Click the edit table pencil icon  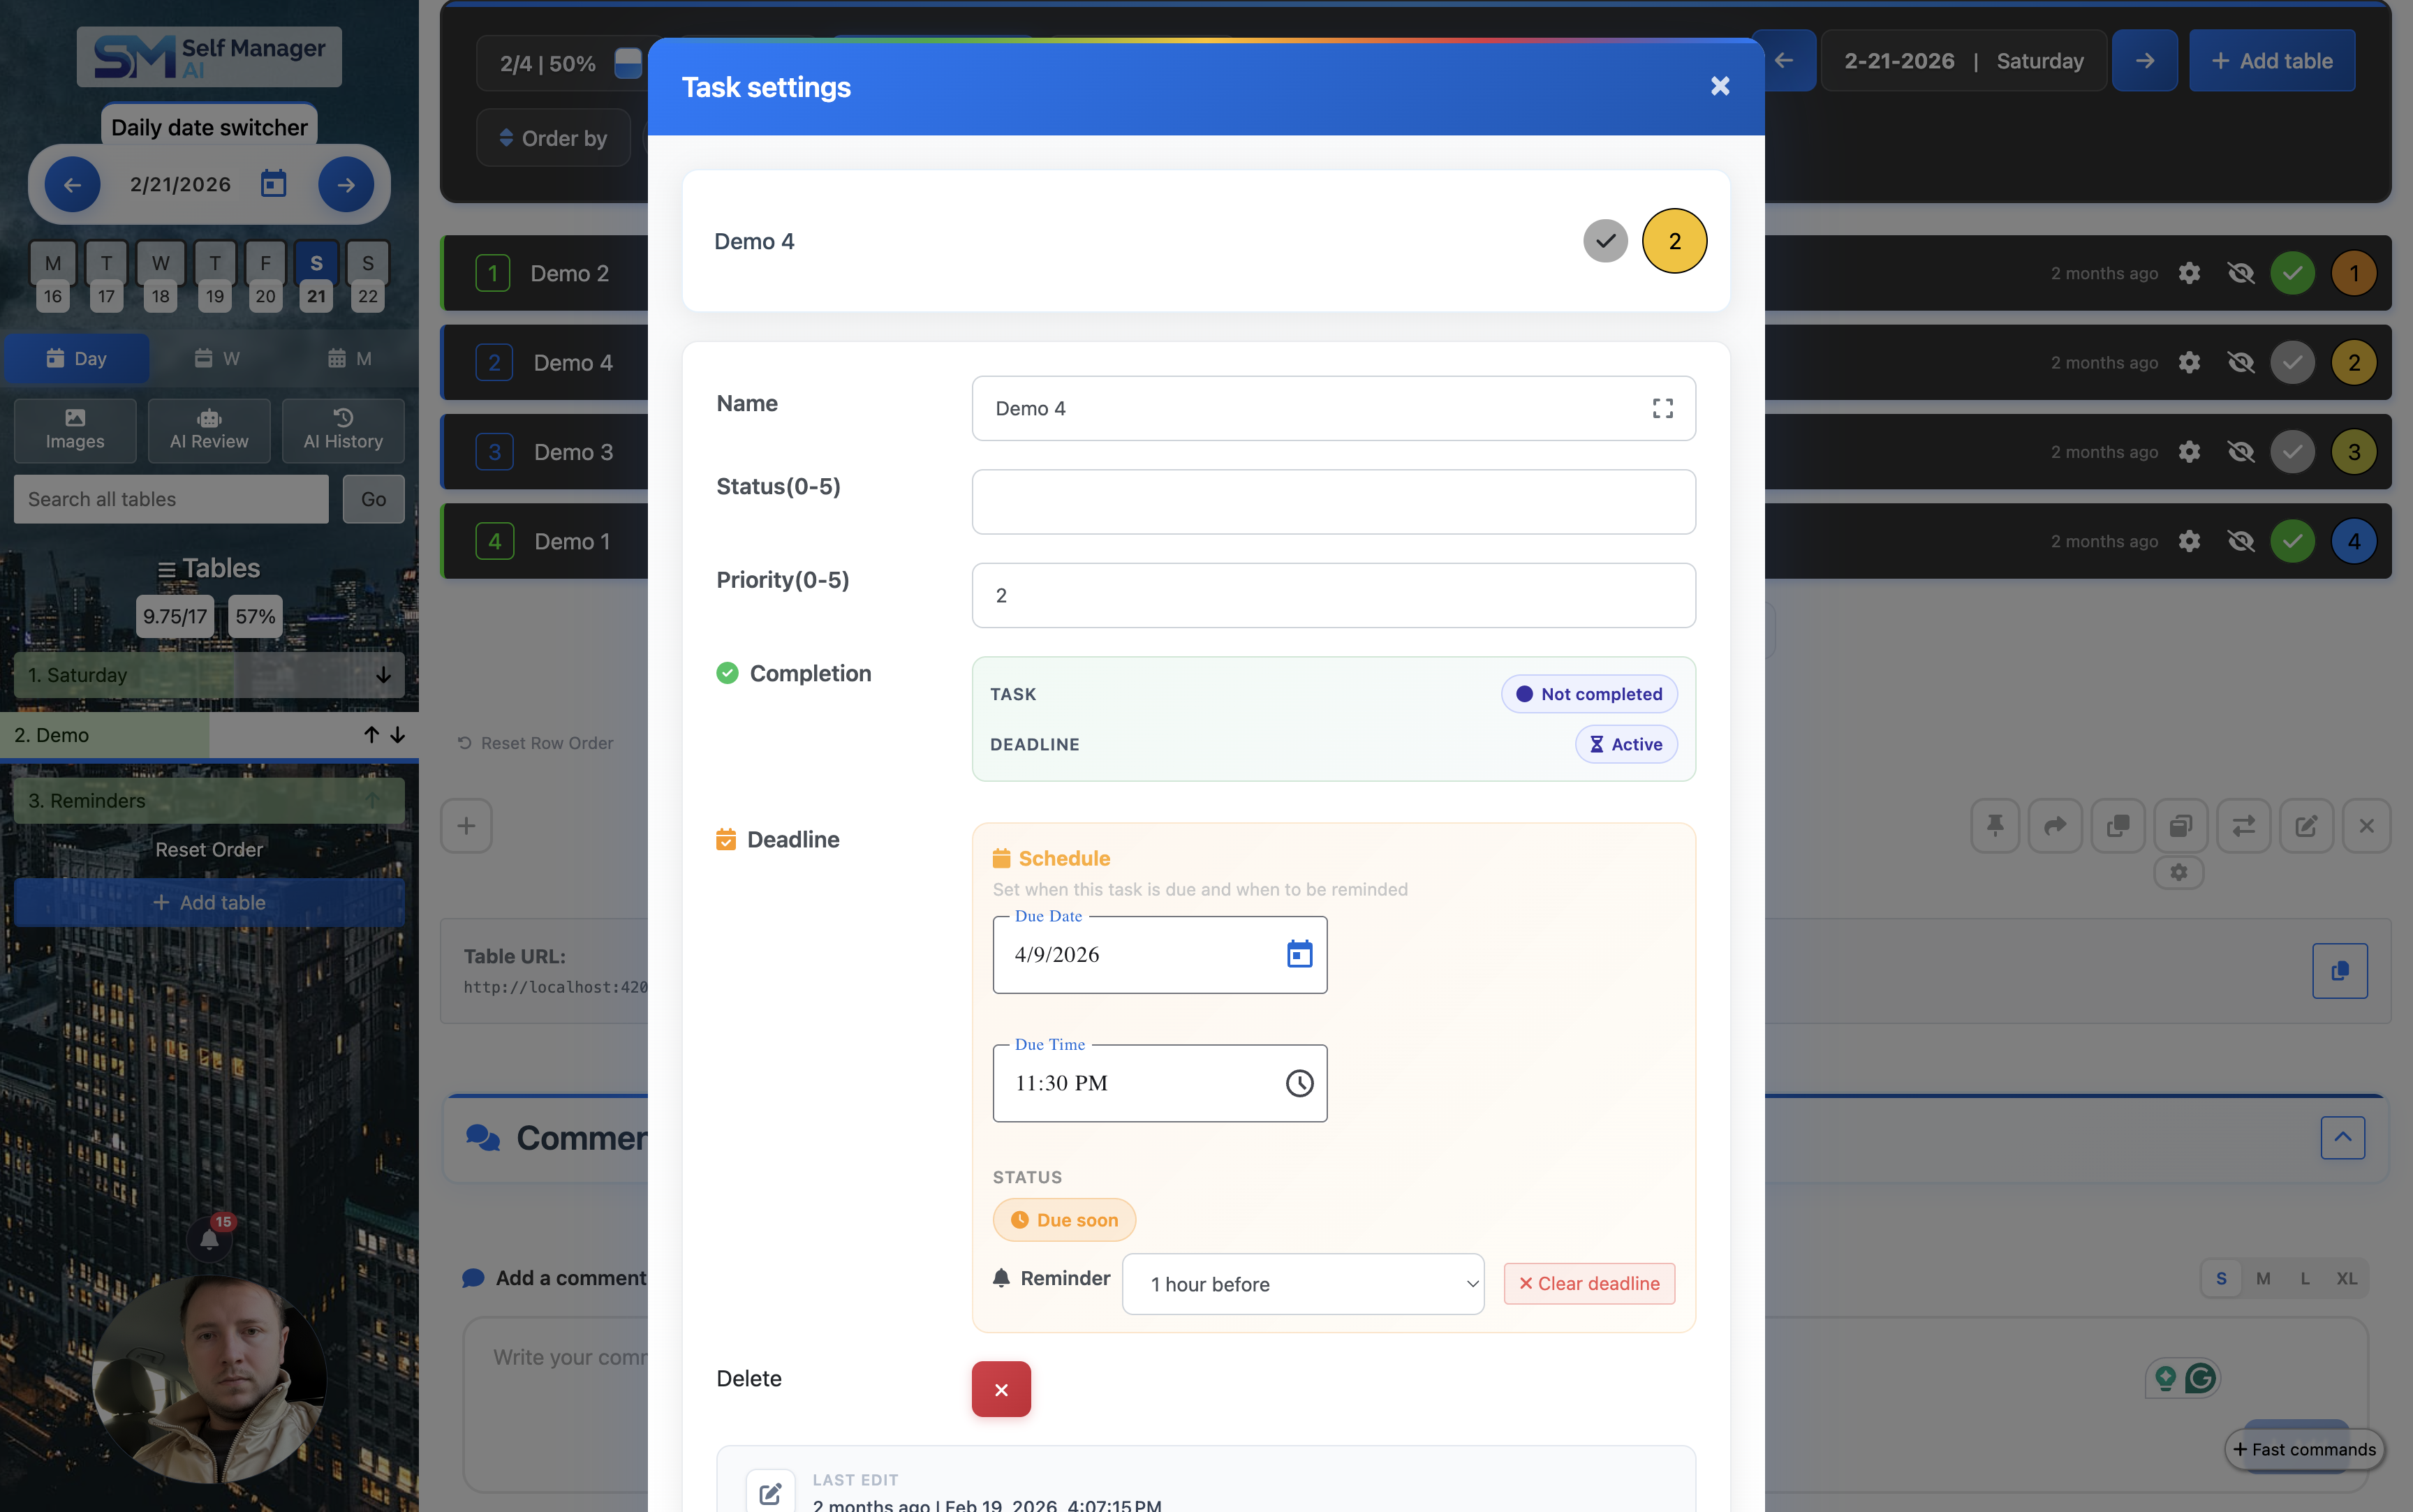pyautogui.click(x=2306, y=826)
